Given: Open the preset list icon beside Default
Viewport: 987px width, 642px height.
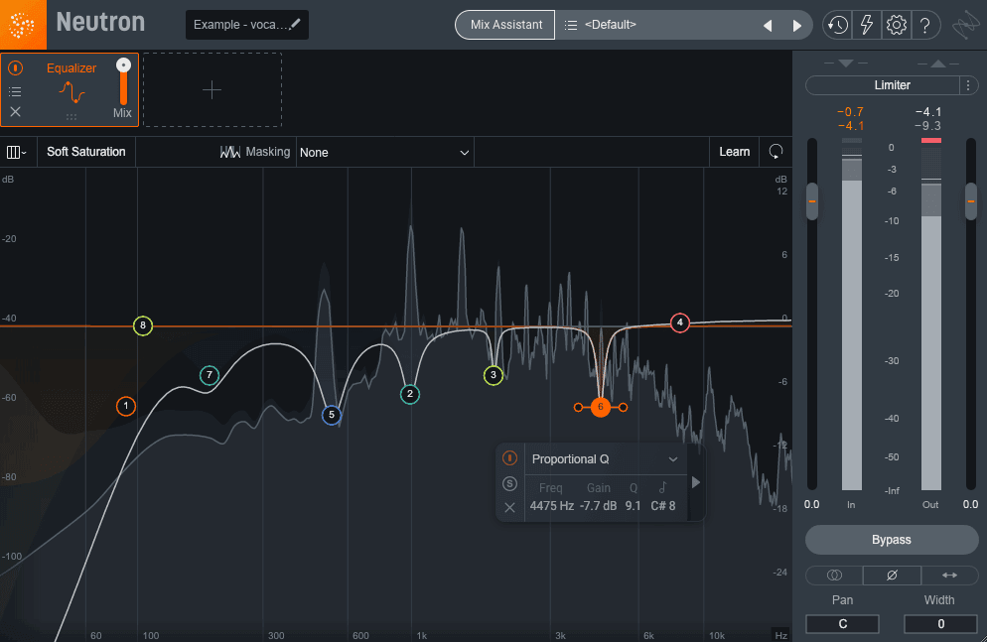Looking at the screenshot, I should coord(570,25).
